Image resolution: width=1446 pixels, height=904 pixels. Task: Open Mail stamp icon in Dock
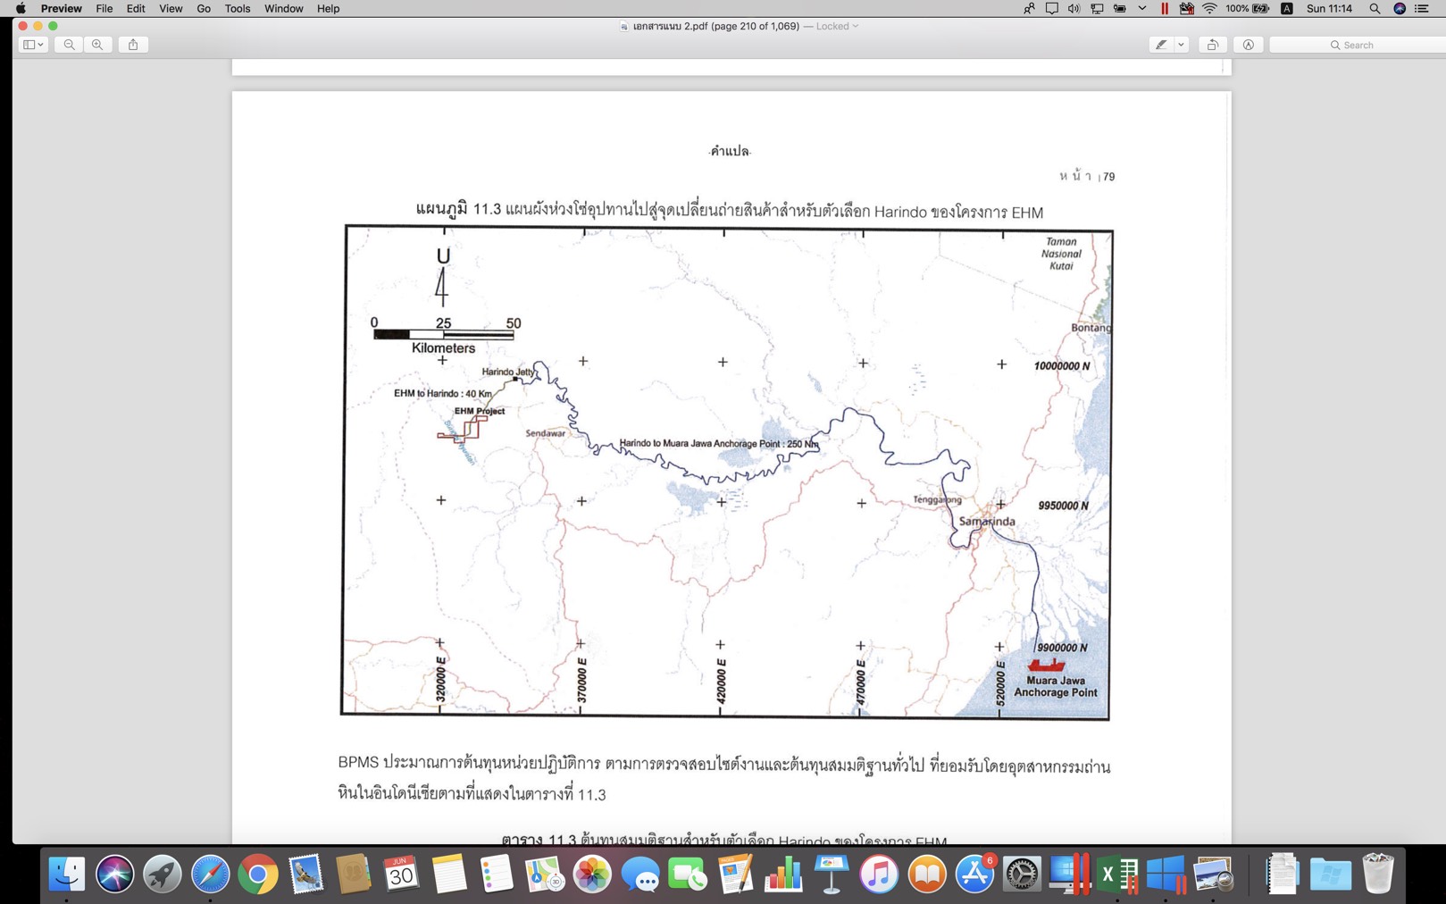305,875
